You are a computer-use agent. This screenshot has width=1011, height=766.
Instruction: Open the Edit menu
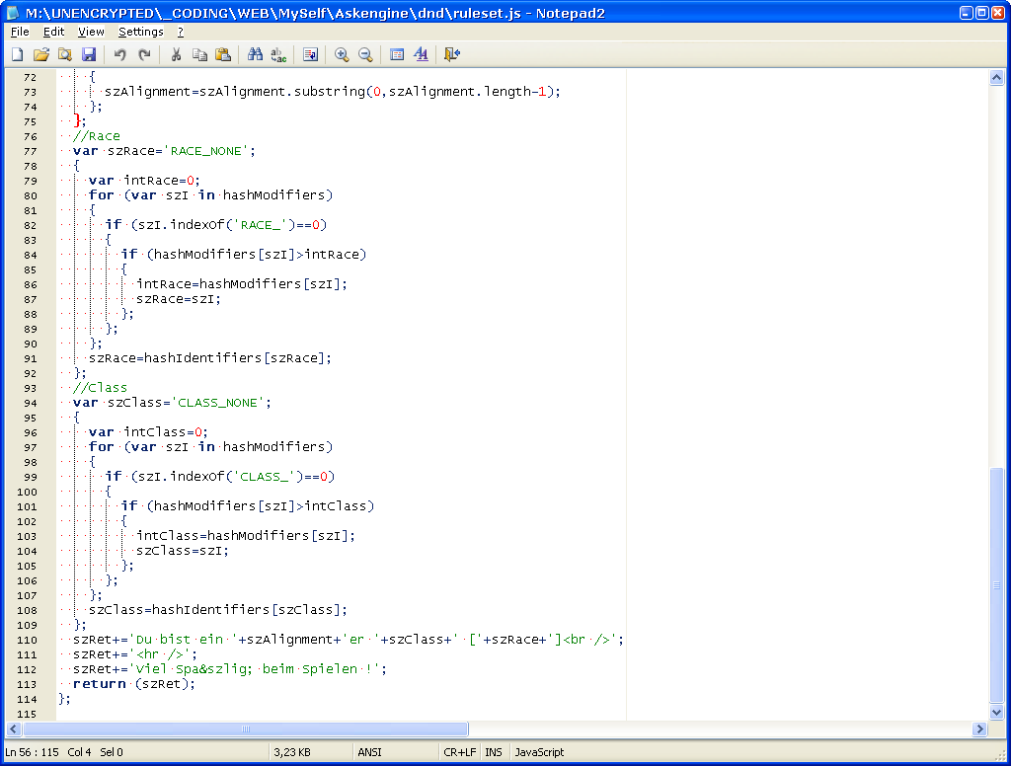(x=53, y=32)
